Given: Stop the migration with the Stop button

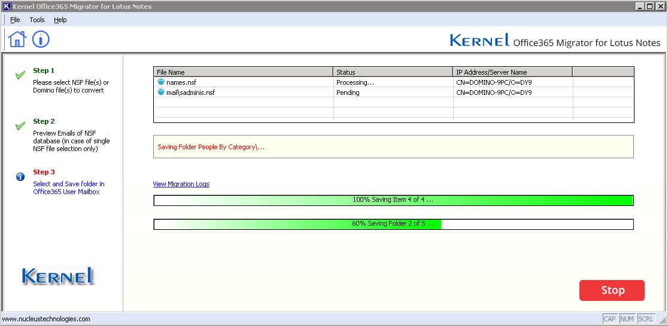Looking at the screenshot, I should click(612, 290).
